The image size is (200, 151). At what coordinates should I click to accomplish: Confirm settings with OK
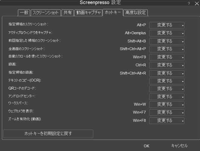click(x=146, y=146)
